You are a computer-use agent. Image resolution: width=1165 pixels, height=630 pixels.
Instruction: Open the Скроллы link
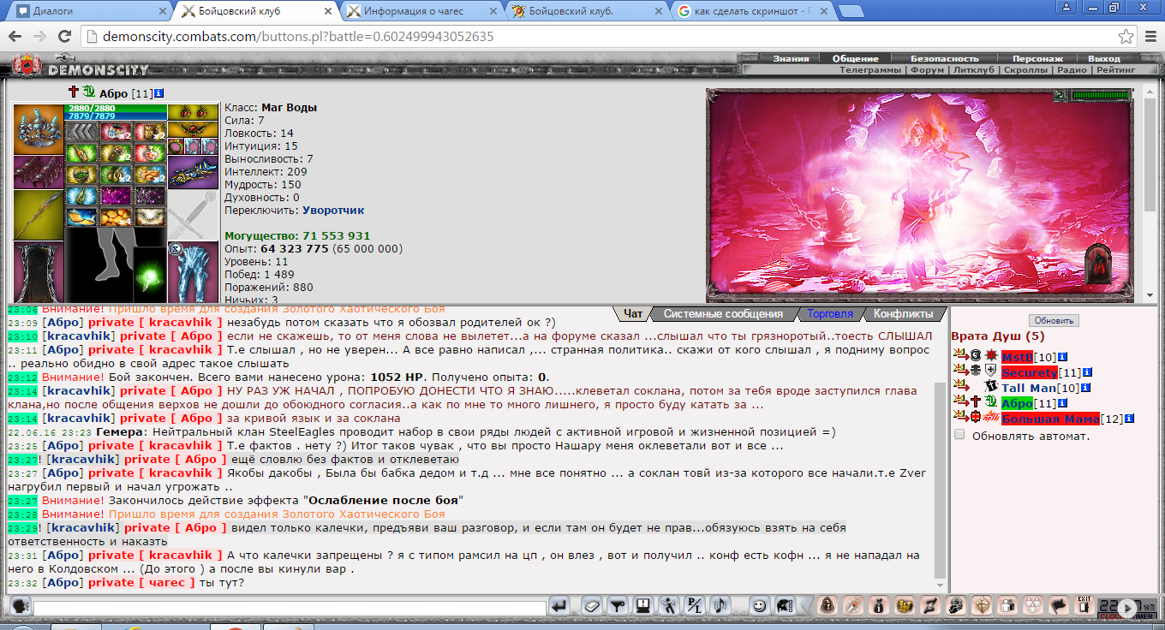click(x=1025, y=70)
